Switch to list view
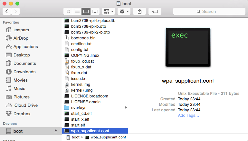The image size is (248, 141). [x=77, y=11]
